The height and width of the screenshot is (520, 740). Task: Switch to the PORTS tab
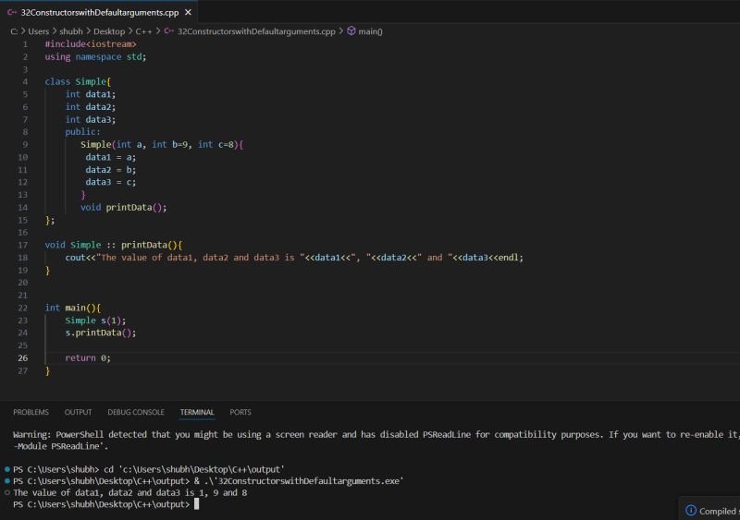(x=240, y=412)
